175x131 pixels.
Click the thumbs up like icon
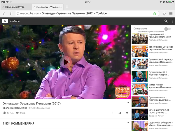click(5, 113)
